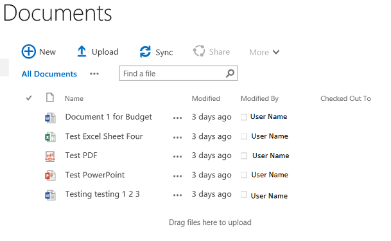Open ellipsis menu for Test PDF
The width and height of the screenshot is (391, 241).
(178, 157)
